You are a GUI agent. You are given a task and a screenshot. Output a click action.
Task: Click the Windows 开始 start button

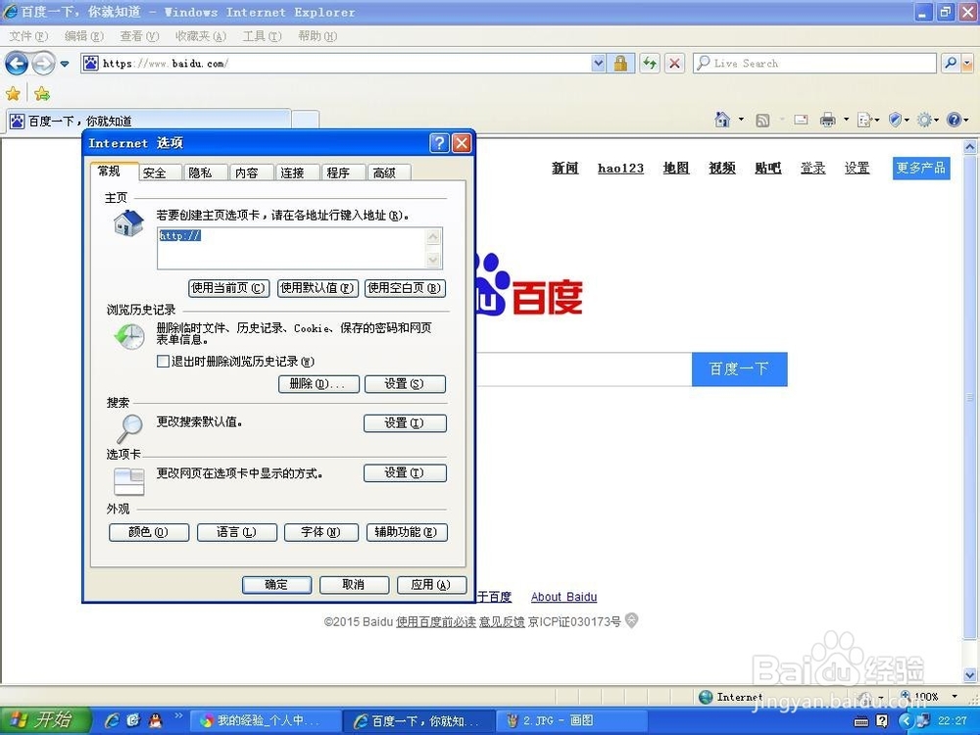pos(45,720)
